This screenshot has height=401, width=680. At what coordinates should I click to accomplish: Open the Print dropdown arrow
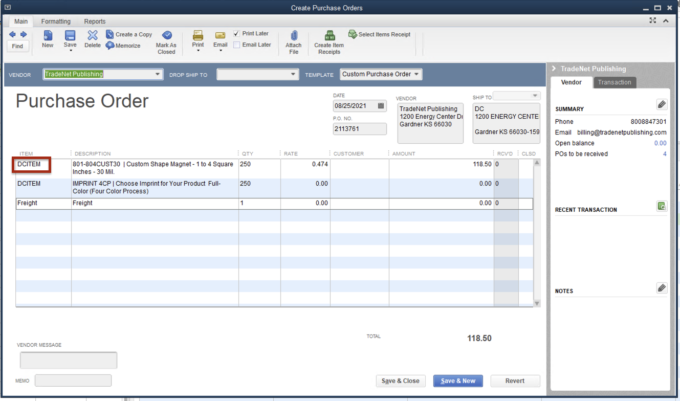(x=198, y=51)
